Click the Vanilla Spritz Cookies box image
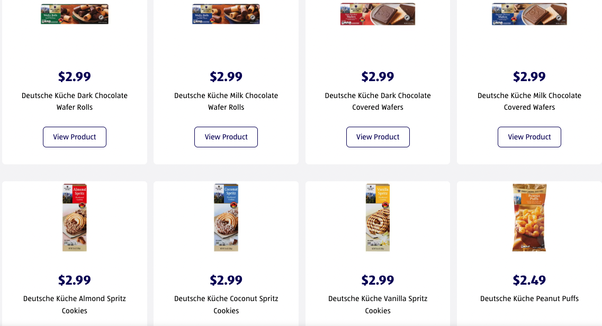This screenshot has width=602, height=326. pos(378,217)
